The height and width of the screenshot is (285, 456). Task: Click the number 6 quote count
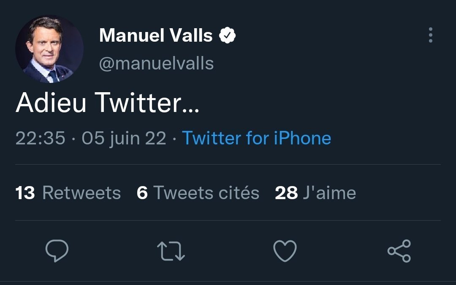(x=142, y=193)
